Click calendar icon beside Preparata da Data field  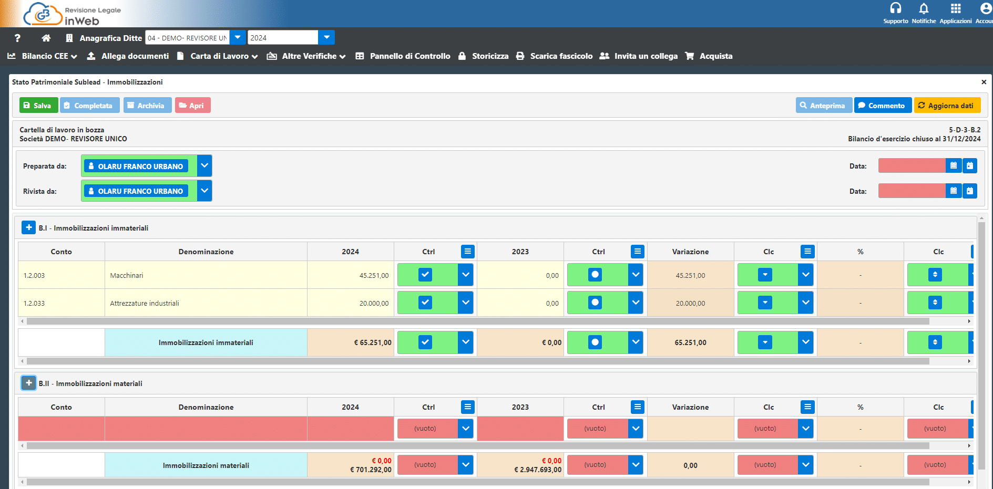click(953, 165)
